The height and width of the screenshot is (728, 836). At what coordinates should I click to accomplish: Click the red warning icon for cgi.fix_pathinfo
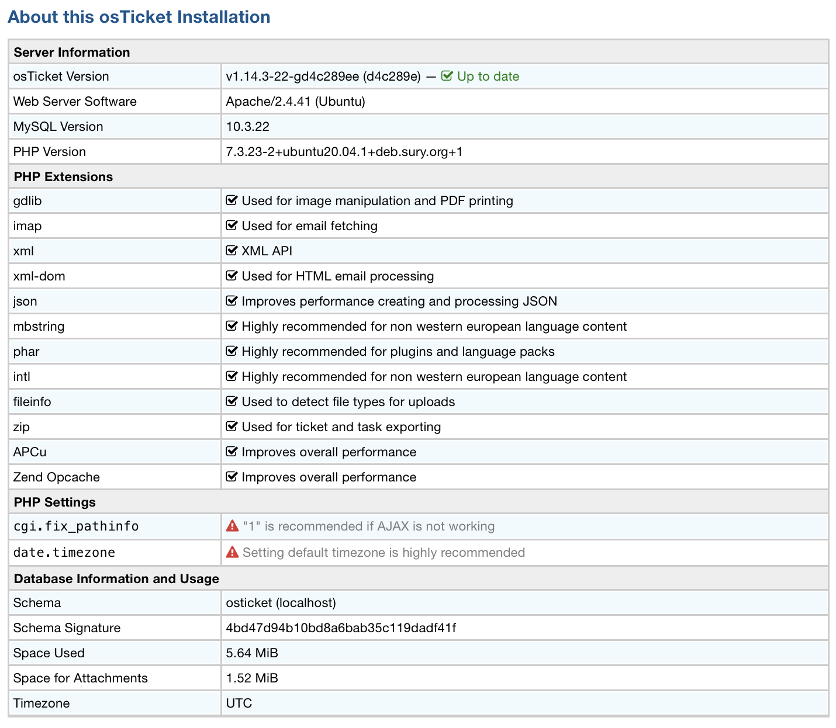coord(232,526)
